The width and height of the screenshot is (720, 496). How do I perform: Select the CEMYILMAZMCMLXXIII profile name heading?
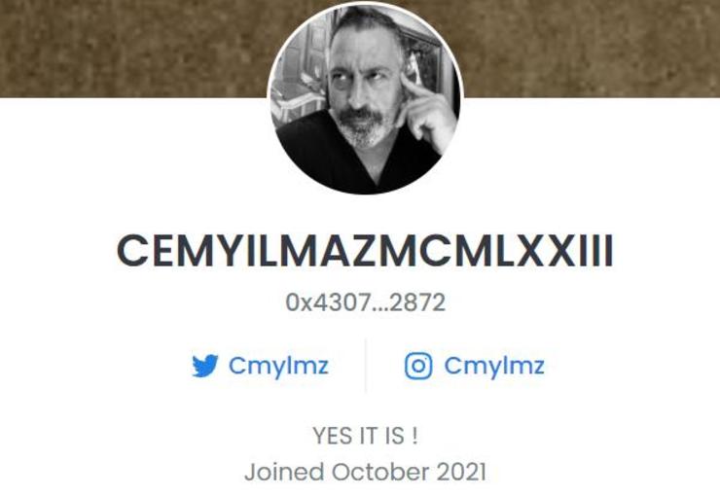pyautogui.click(x=365, y=251)
